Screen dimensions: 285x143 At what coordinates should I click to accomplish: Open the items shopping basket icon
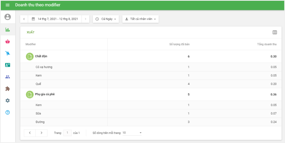(x=8, y=41)
